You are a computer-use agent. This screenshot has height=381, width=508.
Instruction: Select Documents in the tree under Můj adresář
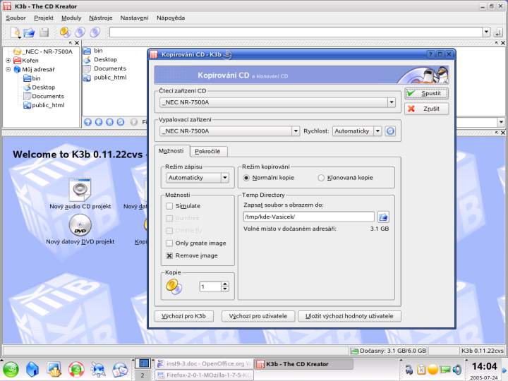44,96
